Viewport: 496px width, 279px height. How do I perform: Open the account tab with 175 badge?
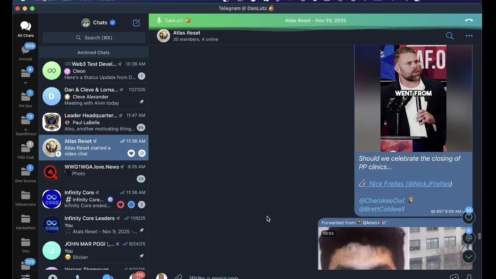[x=136, y=276]
